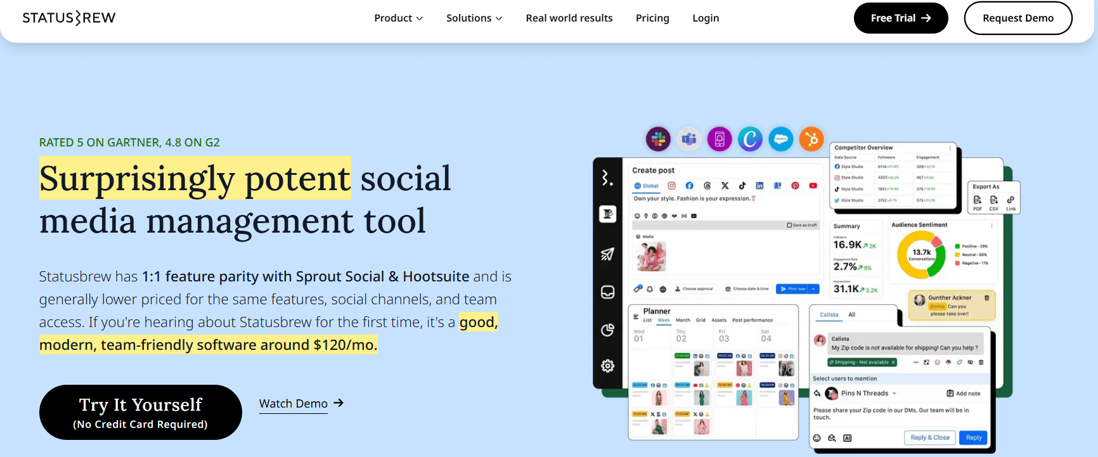This screenshot has height=457, width=1098.
Task: Click the Add note button
Action: 964,394
